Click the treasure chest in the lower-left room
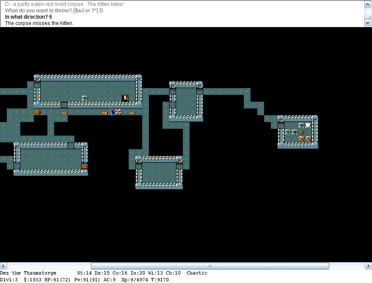The image size is (372, 283). click(85, 166)
